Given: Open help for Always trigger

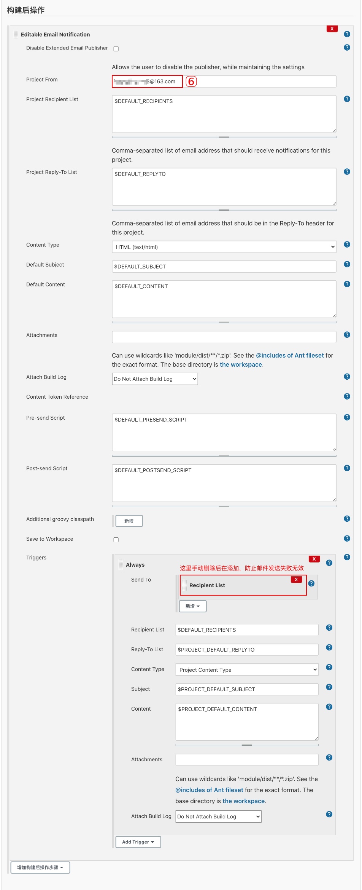Looking at the screenshot, I should 329,563.
